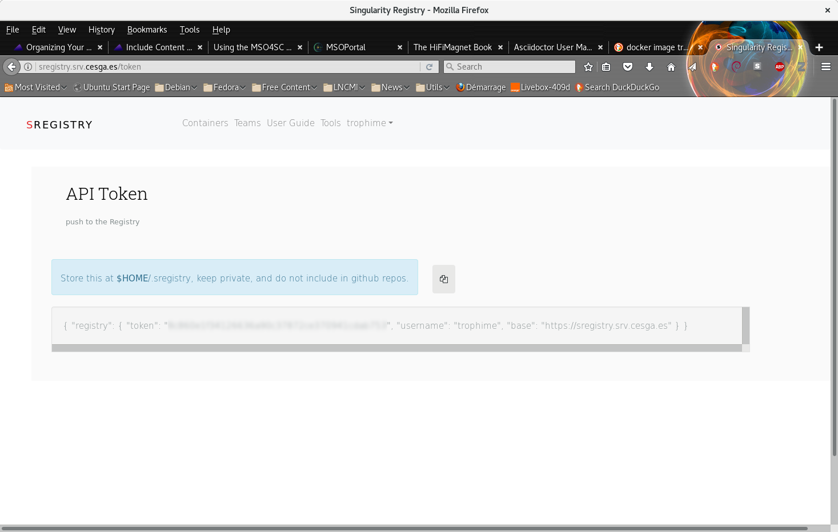Expand the Most Visited bookmarks folder
Image resolution: width=838 pixels, height=532 pixels.
coord(35,87)
